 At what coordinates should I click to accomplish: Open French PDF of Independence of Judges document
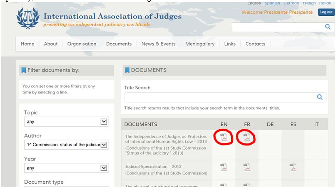click(x=246, y=138)
